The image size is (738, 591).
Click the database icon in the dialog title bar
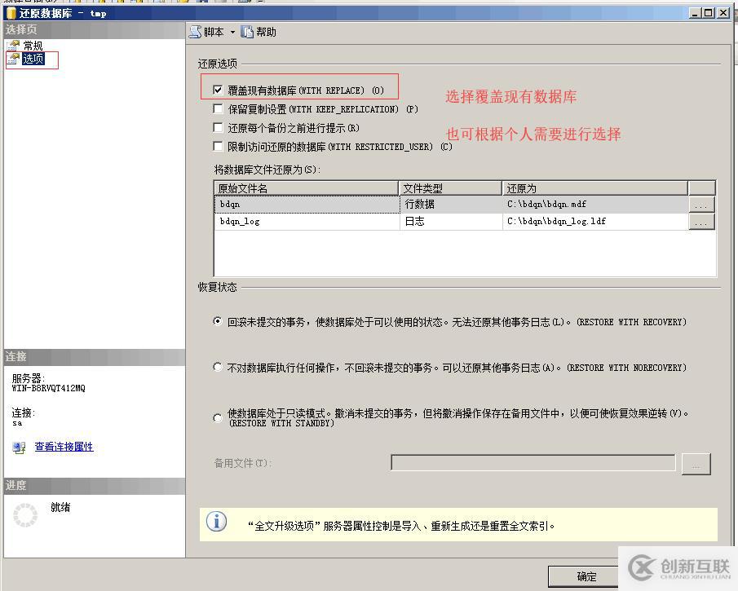[10, 12]
